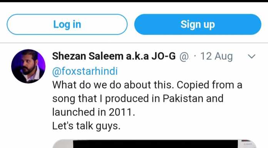Click the word "Pakistan" in the tweet
The image size is (268, 148).
(183, 99)
